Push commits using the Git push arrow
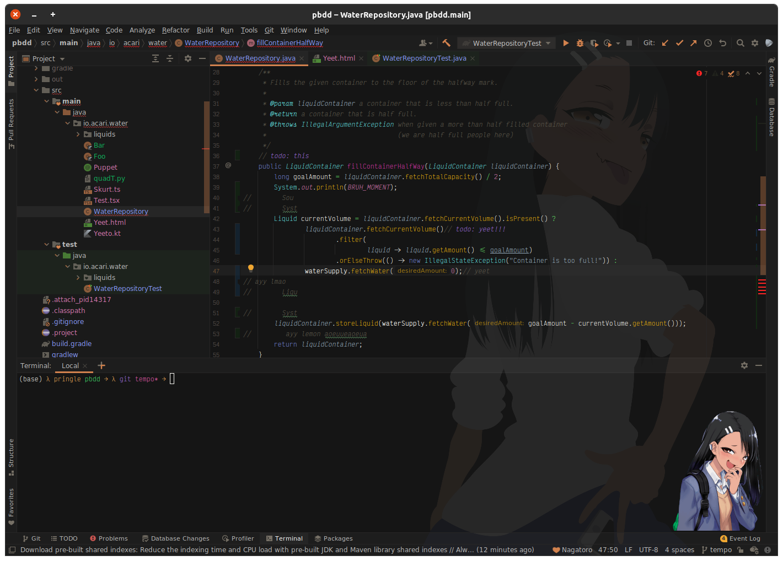Image resolution: width=783 pixels, height=561 pixels. click(x=694, y=42)
